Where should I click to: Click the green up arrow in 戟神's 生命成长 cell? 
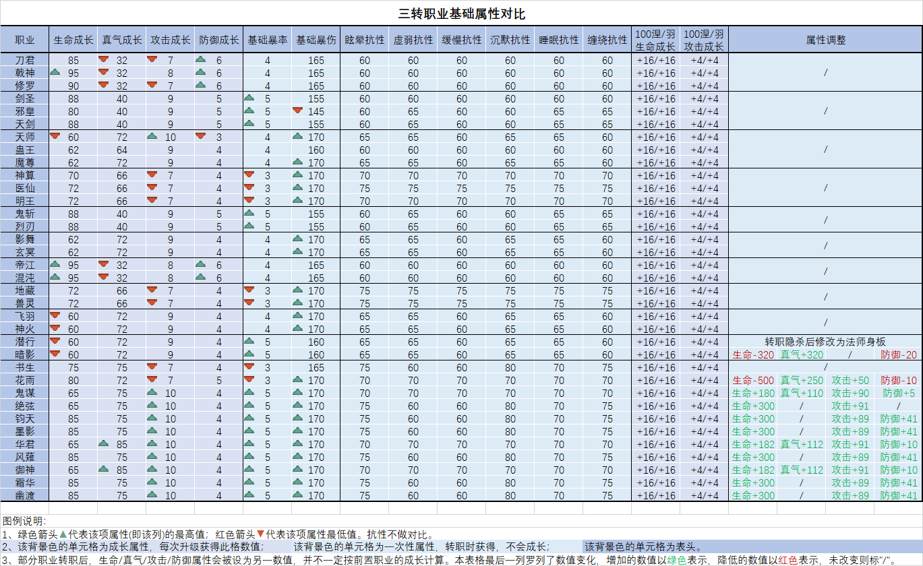[55, 72]
